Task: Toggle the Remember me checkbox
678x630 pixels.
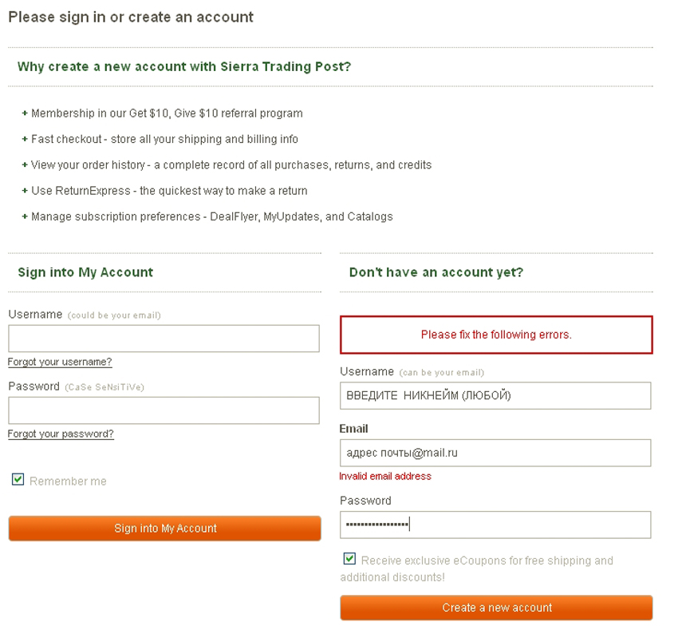Action: click(x=18, y=480)
